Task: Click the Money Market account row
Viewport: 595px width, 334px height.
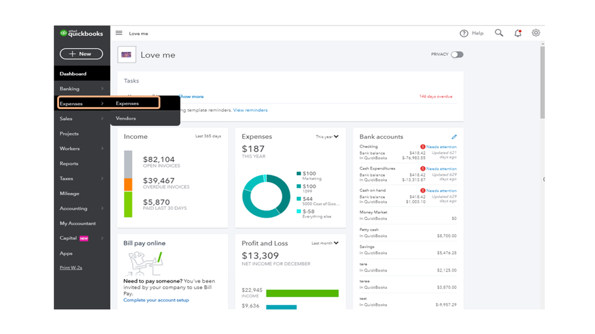Action: pos(408,215)
